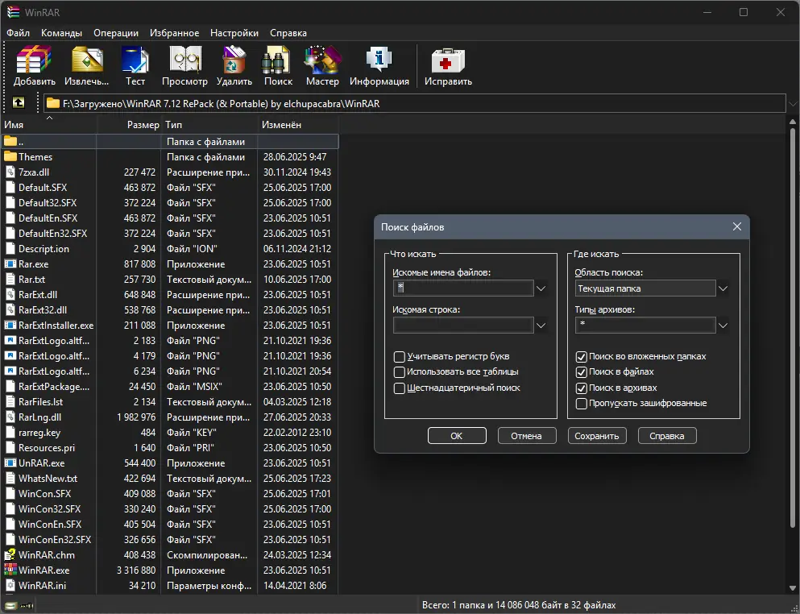Open the Искомые имена файлов dropdown arrow
Viewport: 800px width, 614px height.
(541, 288)
